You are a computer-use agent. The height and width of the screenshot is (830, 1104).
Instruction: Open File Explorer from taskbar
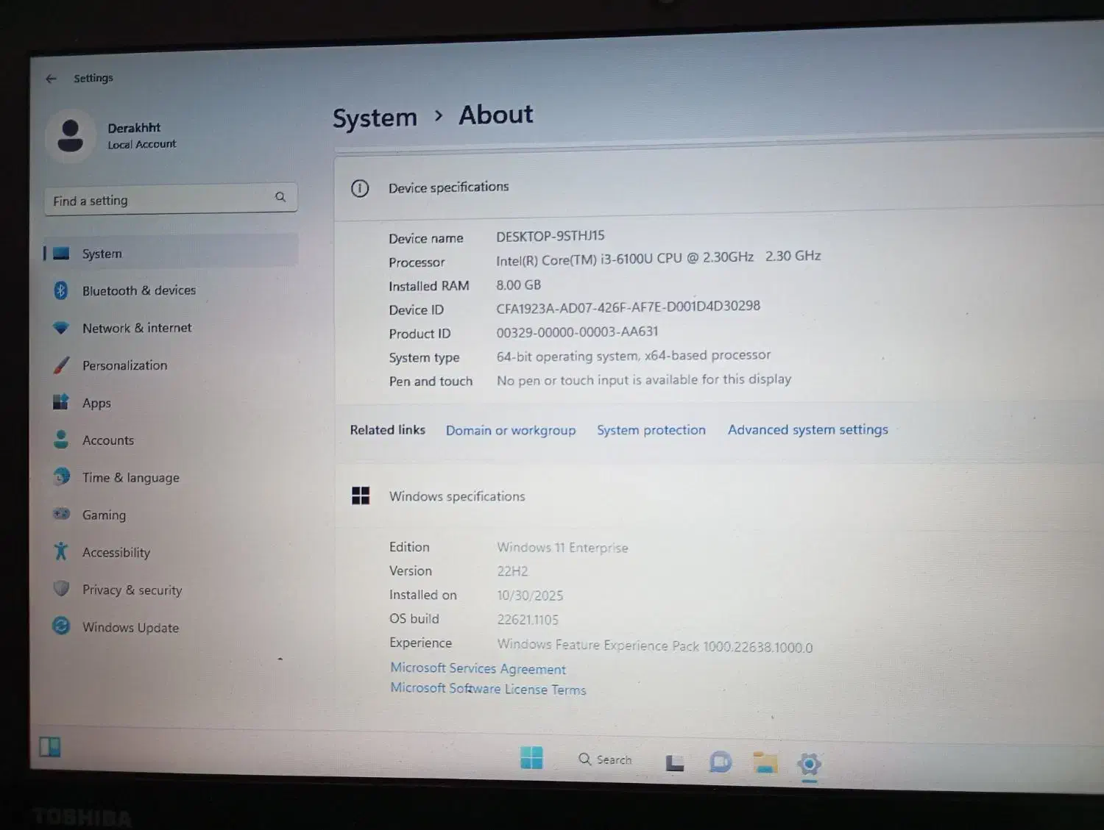[x=765, y=762]
